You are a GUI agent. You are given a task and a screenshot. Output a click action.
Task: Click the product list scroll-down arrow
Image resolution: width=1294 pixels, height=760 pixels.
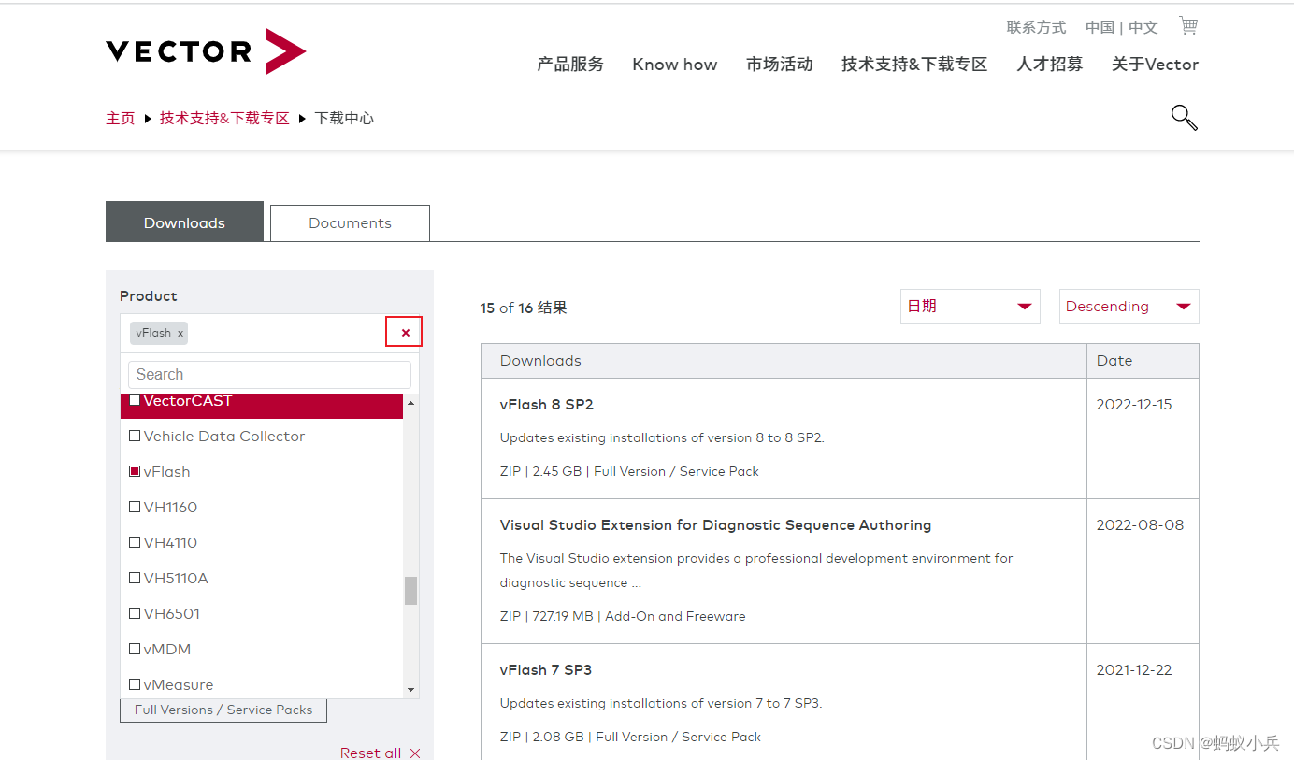pos(411,690)
